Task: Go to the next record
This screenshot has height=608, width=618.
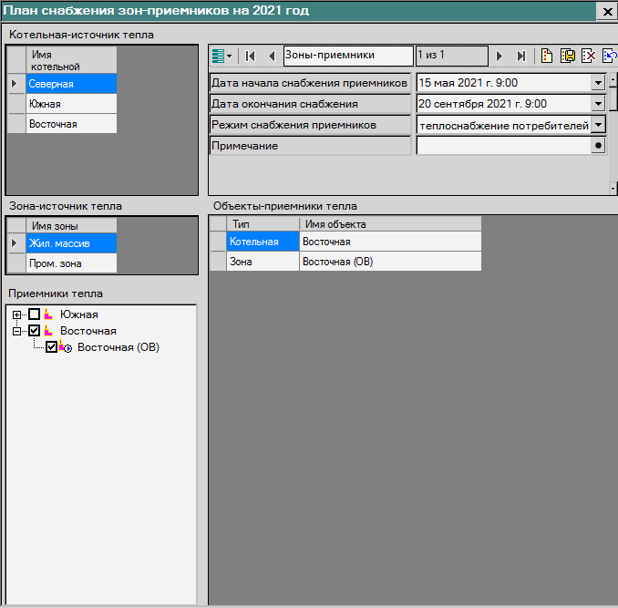Action: 500,56
